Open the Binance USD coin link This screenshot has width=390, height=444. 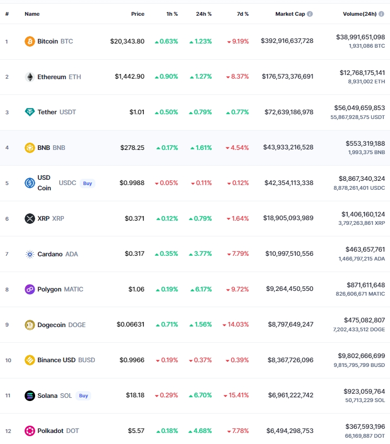point(66,360)
